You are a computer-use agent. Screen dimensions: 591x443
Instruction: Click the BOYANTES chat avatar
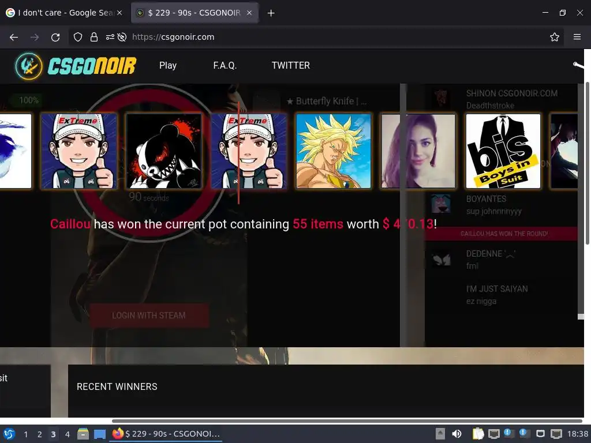(x=440, y=204)
